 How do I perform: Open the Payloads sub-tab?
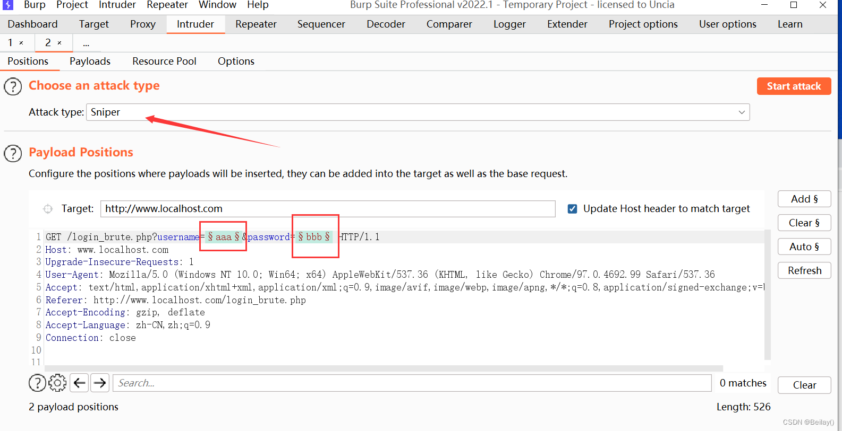click(x=90, y=61)
